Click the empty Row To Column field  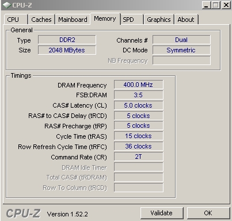[138, 188]
